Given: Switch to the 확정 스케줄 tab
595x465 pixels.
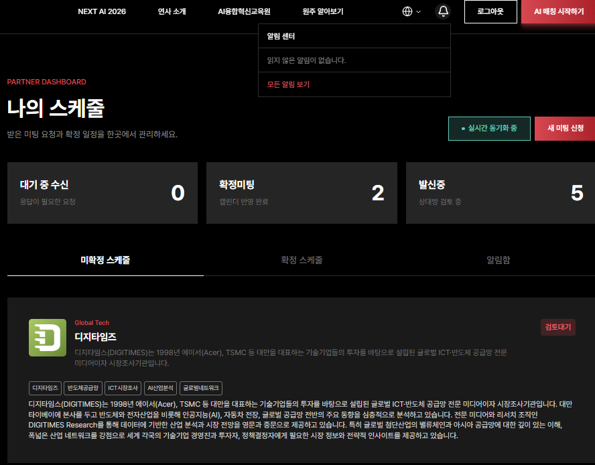Looking at the screenshot, I should [302, 260].
